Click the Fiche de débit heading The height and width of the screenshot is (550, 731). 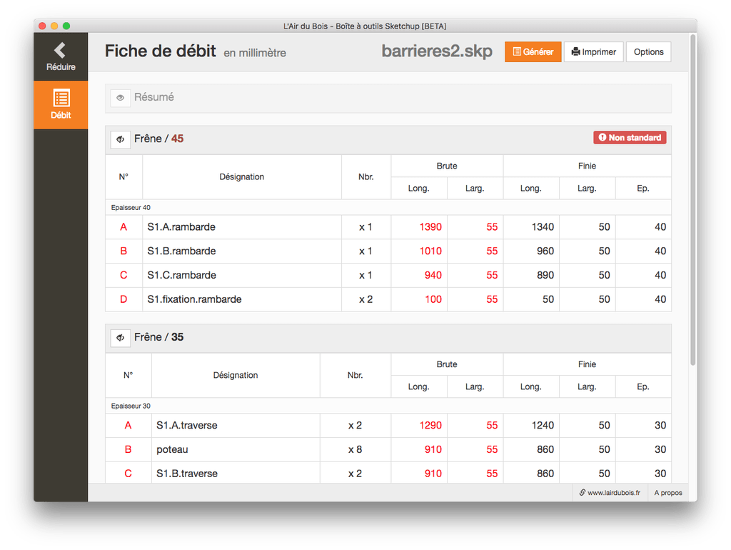161,51
